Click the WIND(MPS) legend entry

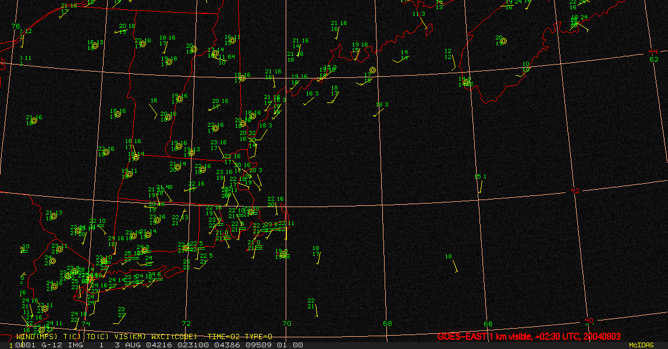point(36,336)
